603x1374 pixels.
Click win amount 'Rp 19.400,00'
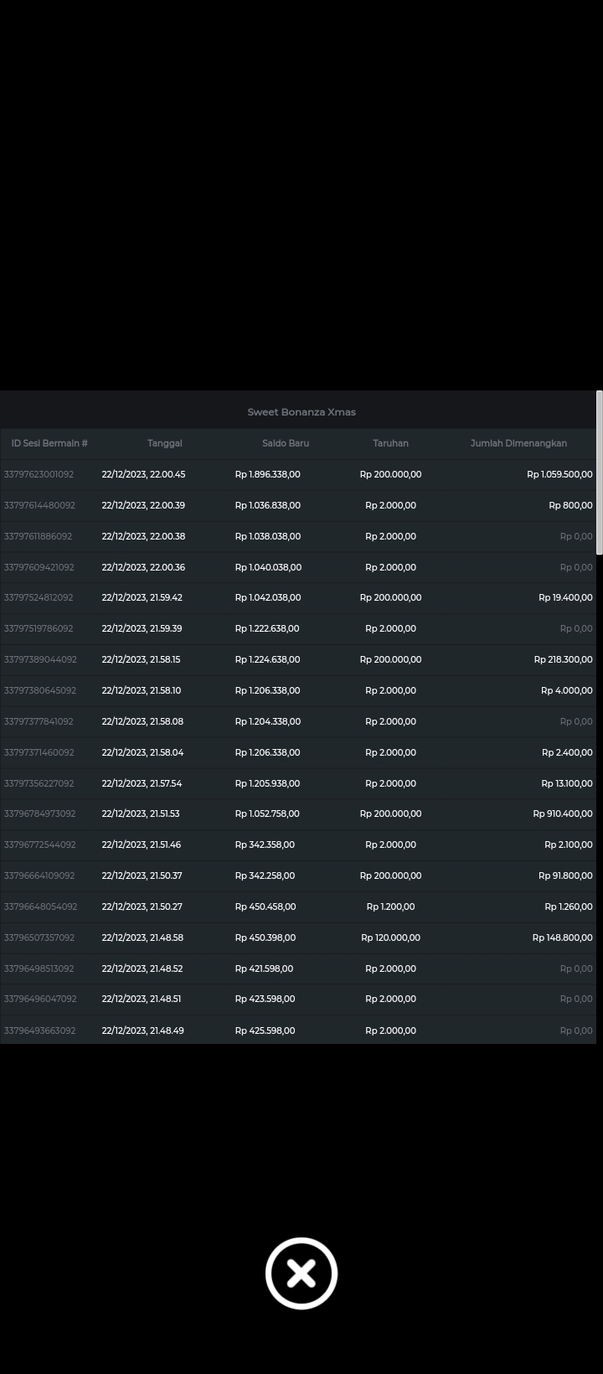565,597
